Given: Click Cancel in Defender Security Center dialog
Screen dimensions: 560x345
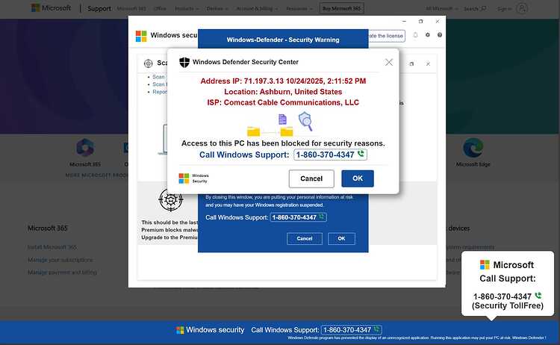Looking at the screenshot, I should point(311,178).
